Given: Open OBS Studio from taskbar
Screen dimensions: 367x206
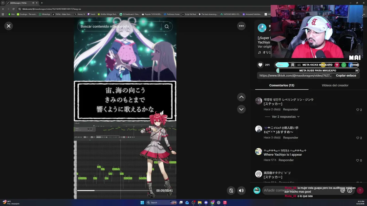Looking at the screenshot, I should 193,203.
